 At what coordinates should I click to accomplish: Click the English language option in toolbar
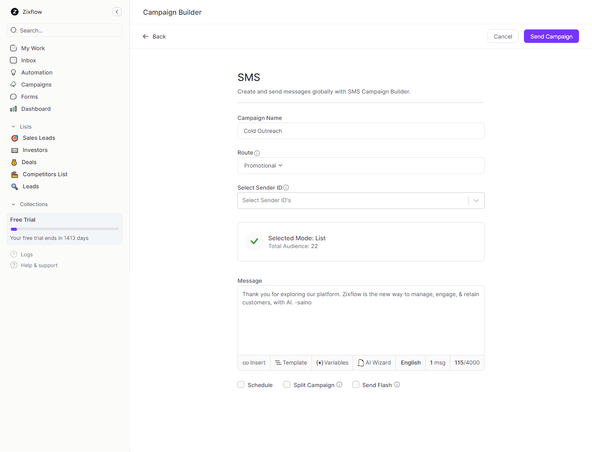coord(410,362)
